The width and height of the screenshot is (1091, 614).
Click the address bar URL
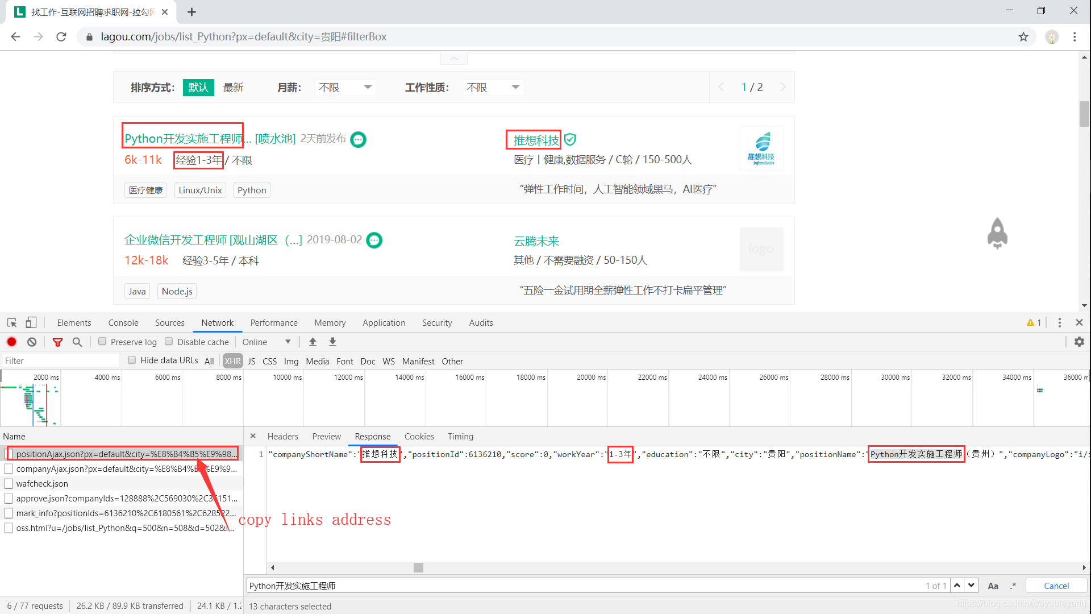click(244, 37)
